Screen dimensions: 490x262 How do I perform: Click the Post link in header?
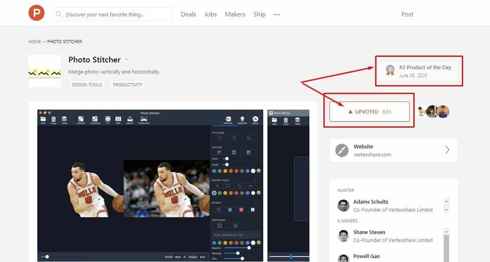[407, 14]
